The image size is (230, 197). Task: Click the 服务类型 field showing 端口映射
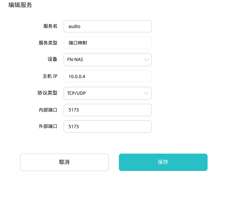click(x=107, y=43)
